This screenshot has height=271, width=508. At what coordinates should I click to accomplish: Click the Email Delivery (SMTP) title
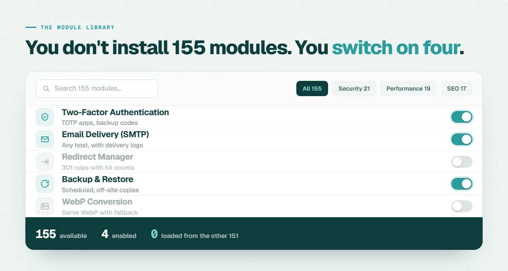point(105,134)
